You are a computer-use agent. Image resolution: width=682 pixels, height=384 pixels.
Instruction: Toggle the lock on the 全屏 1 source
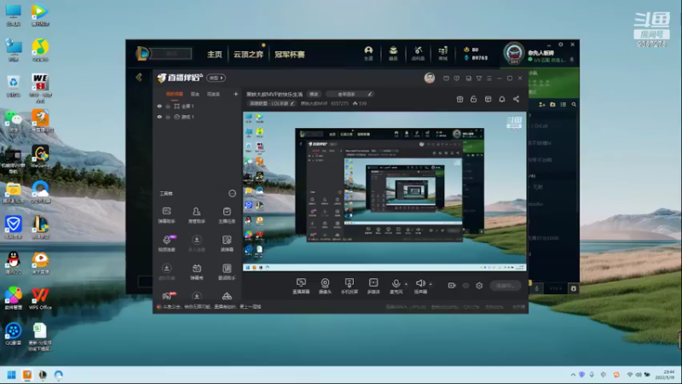(168, 106)
